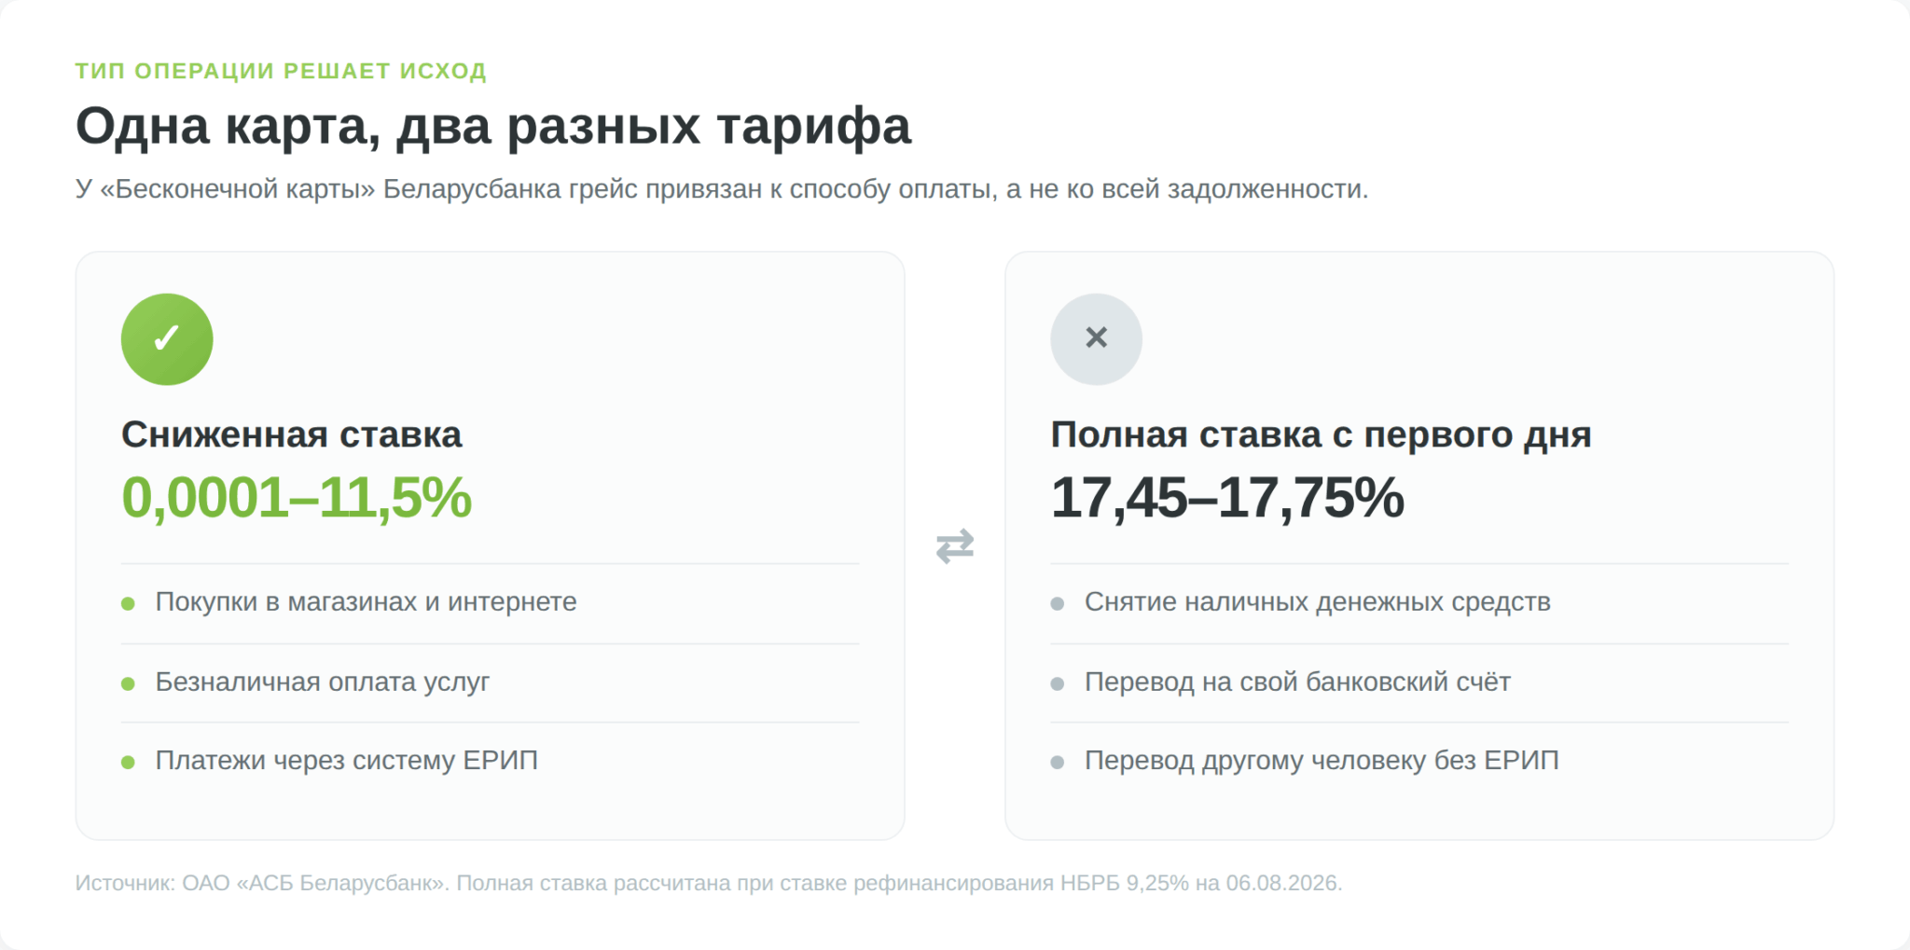Click the subtitle about «Бесконечной карты» Беларусбанка
Viewport: 1910px width, 950px height.
click(722, 189)
